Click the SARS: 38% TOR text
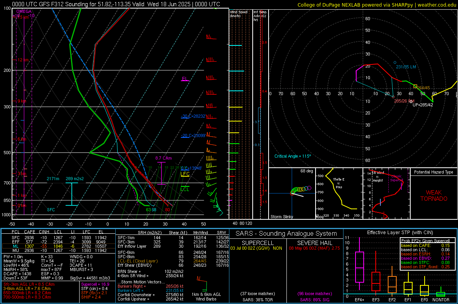 pos(257,300)
